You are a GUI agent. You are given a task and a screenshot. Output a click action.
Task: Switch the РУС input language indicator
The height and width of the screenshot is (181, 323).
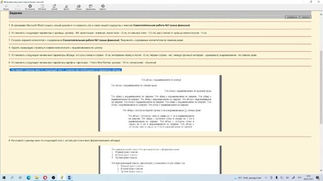tap(300, 178)
